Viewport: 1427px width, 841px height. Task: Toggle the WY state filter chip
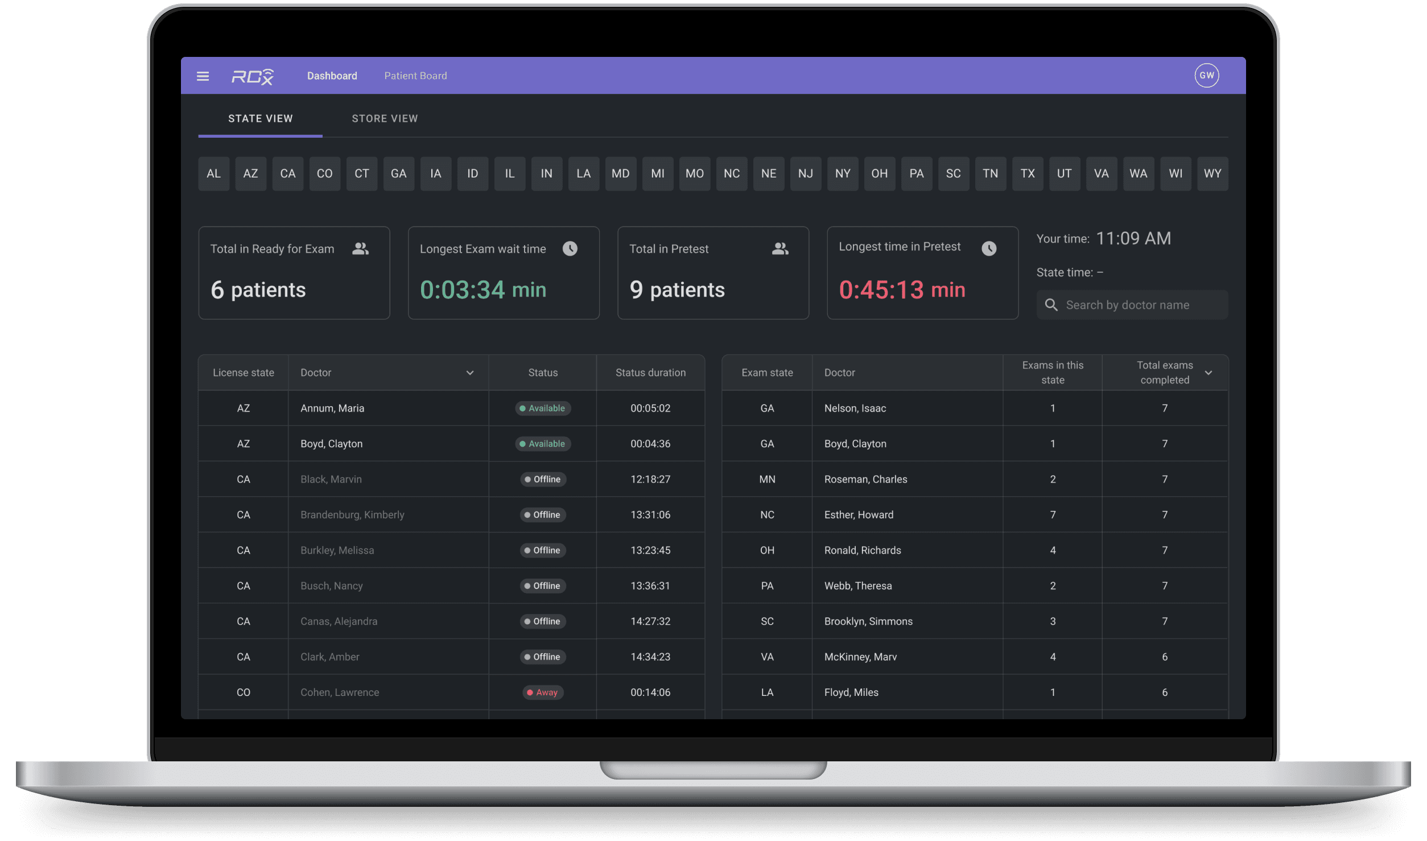[x=1212, y=174]
